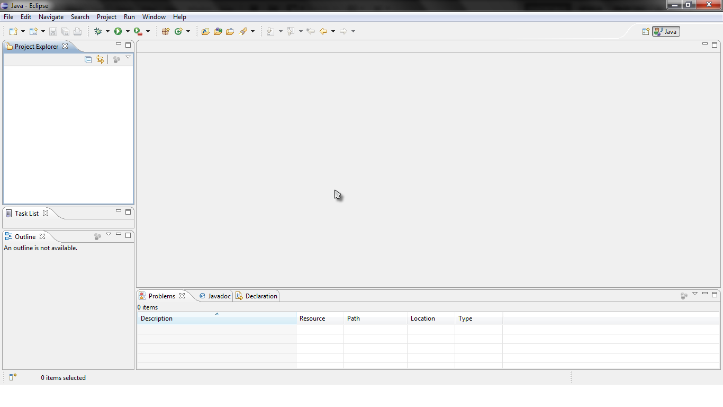Maximize the Outline view panel

click(128, 235)
